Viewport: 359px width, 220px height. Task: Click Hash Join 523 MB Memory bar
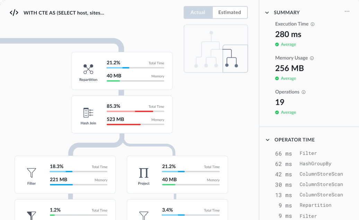coord(135,125)
